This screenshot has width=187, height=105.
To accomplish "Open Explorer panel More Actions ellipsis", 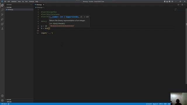I will (x=31, y=5).
